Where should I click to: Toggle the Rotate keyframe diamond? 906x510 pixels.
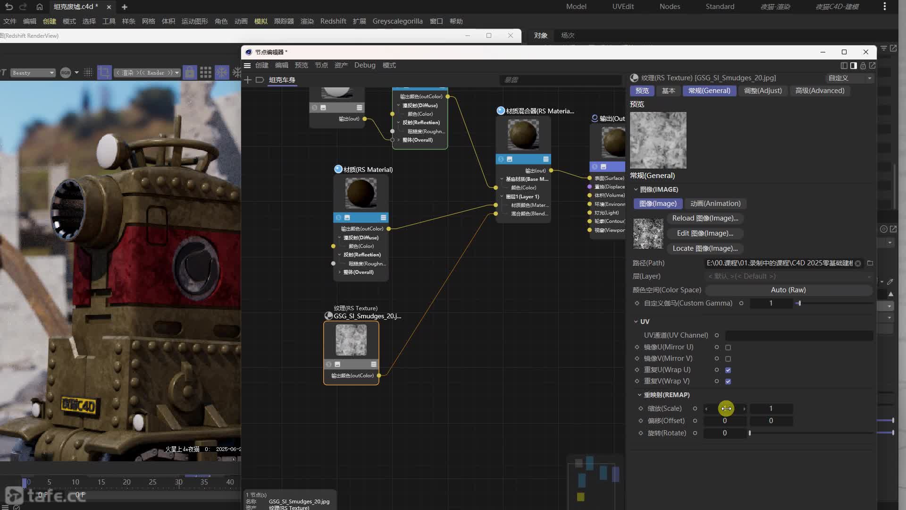click(x=641, y=433)
